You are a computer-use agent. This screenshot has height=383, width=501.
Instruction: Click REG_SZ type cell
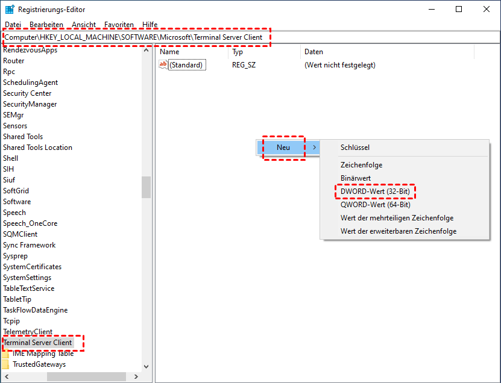click(244, 65)
